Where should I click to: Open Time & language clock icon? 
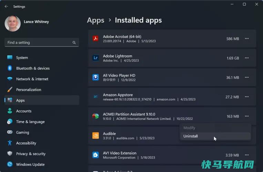tap(10, 121)
